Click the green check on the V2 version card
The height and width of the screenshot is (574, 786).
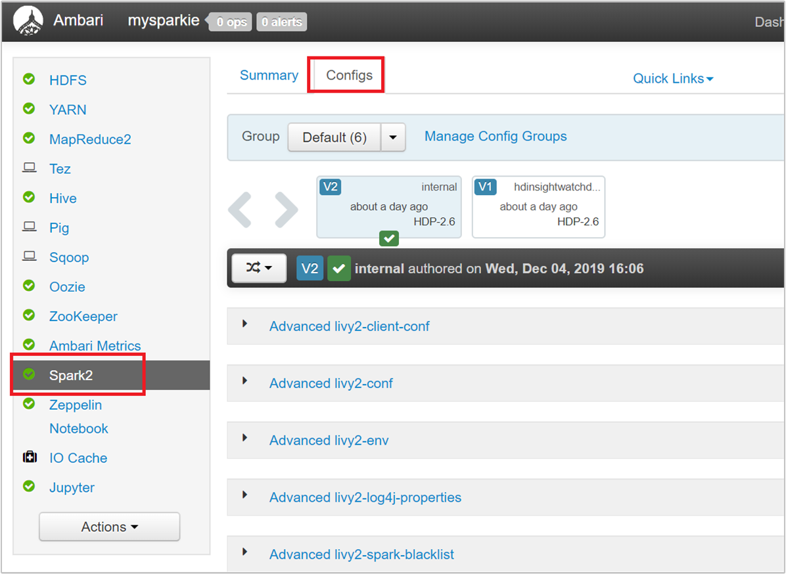[x=388, y=238]
